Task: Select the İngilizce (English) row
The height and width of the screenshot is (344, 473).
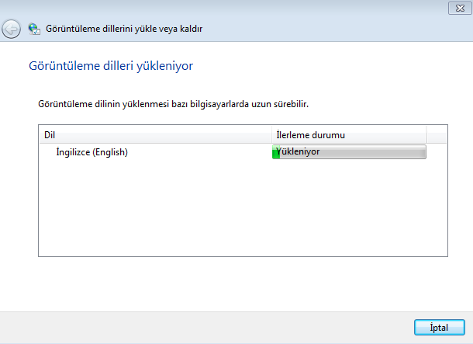Action: click(243, 152)
